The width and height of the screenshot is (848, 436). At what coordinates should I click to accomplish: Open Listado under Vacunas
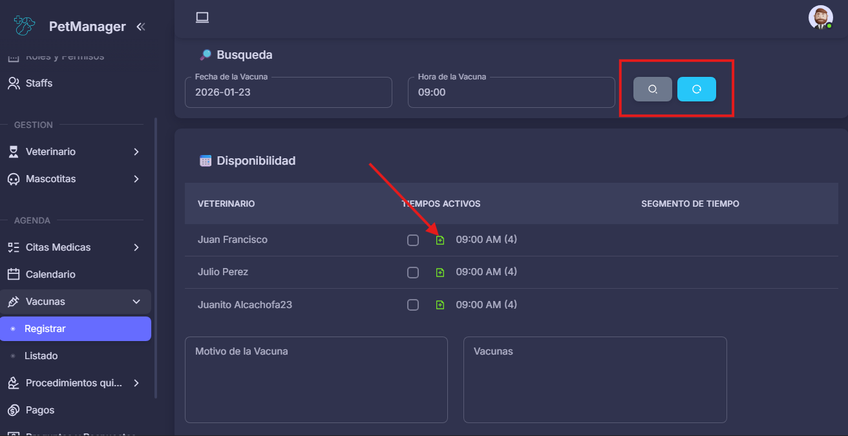(x=41, y=356)
